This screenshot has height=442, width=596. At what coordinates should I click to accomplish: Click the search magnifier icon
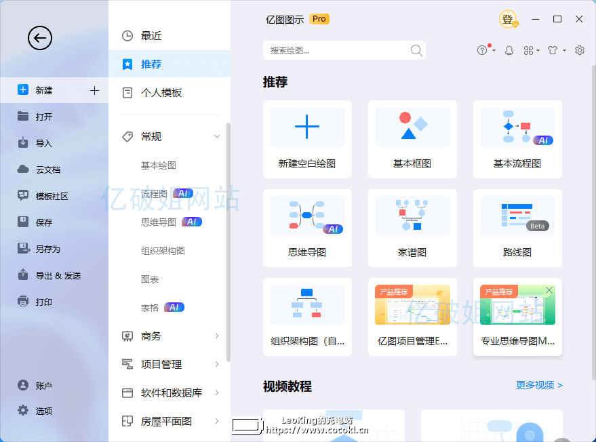click(416, 50)
